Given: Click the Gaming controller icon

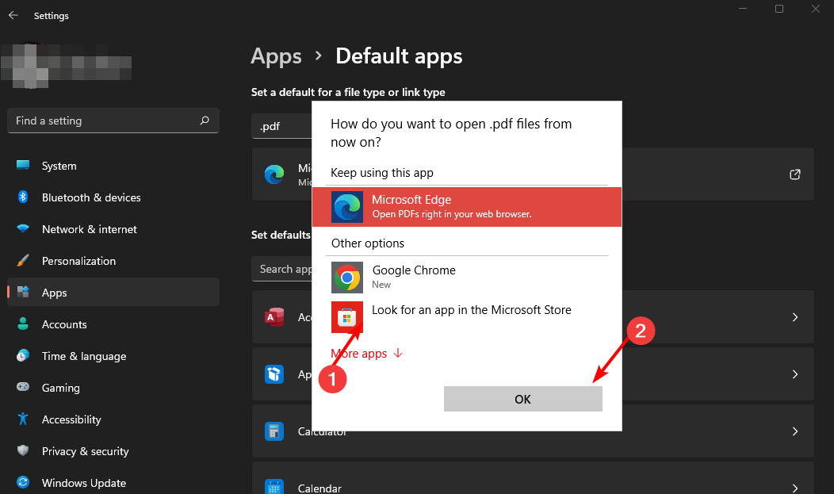Looking at the screenshot, I should point(23,387).
